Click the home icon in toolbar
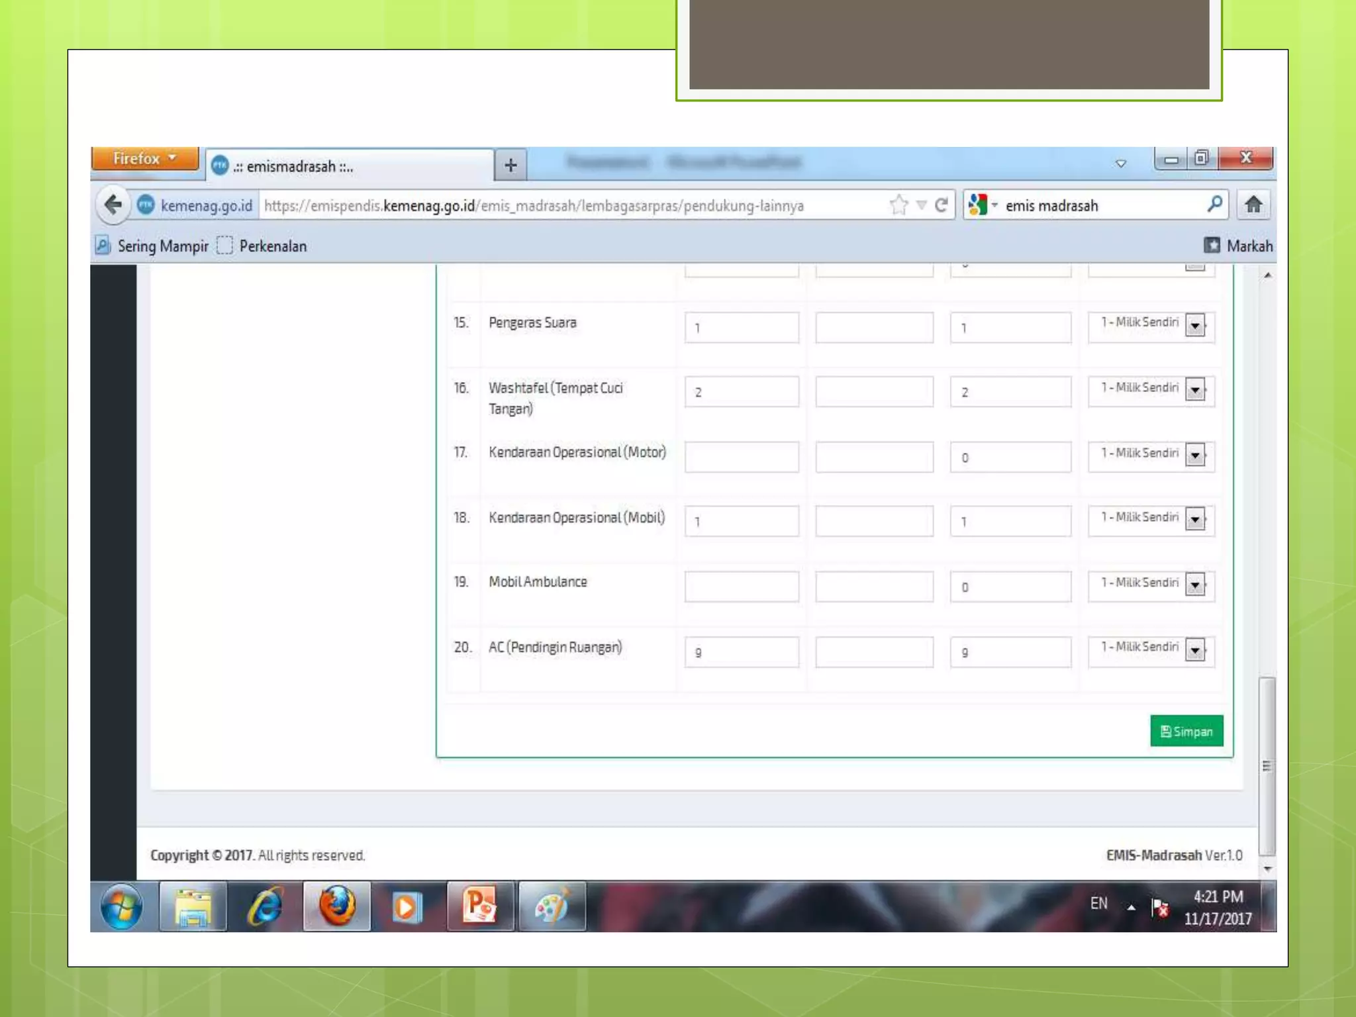This screenshot has height=1017, width=1356. pos(1253,205)
